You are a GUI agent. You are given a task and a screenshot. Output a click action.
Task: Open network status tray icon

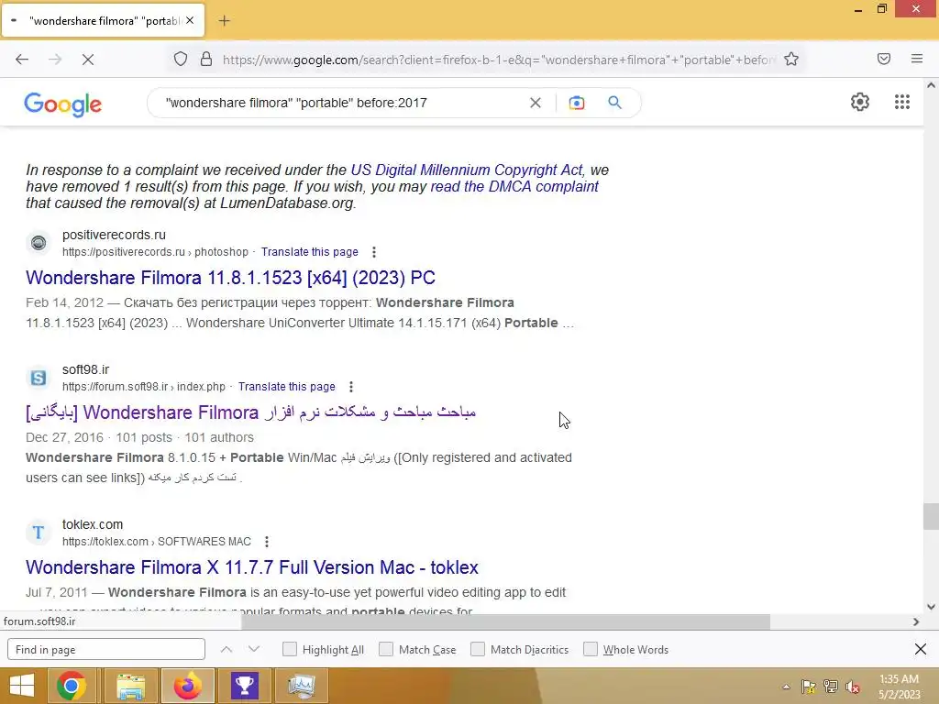pyautogui.click(x=831, y=687)
